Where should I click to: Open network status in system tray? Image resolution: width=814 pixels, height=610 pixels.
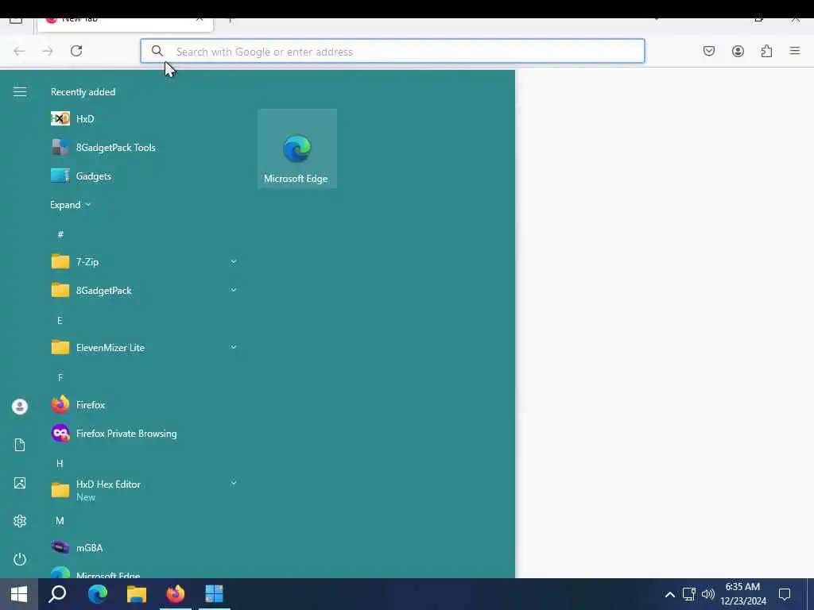(x=689, y=594)
